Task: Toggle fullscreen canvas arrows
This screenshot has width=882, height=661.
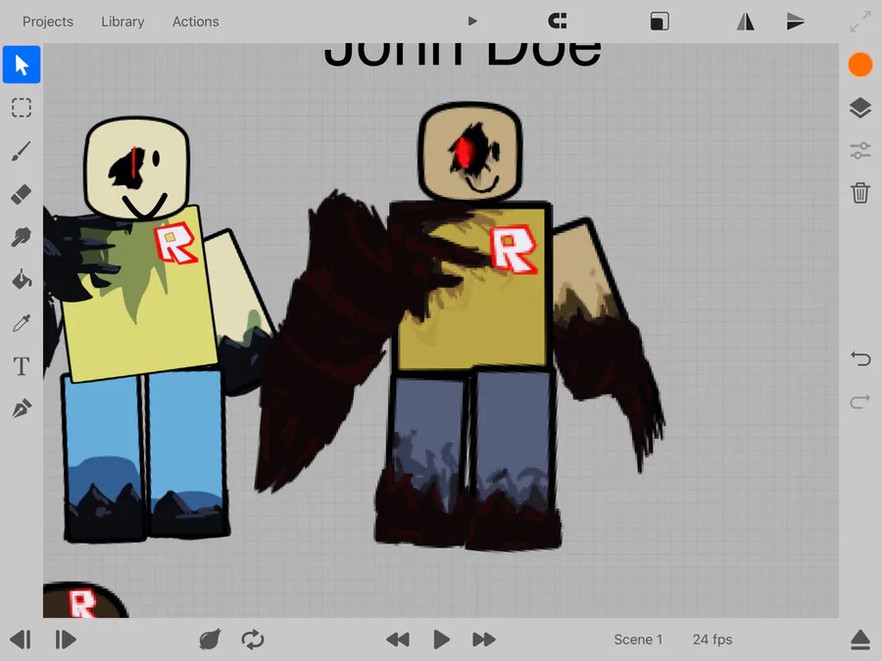Action: coord(860,22)
